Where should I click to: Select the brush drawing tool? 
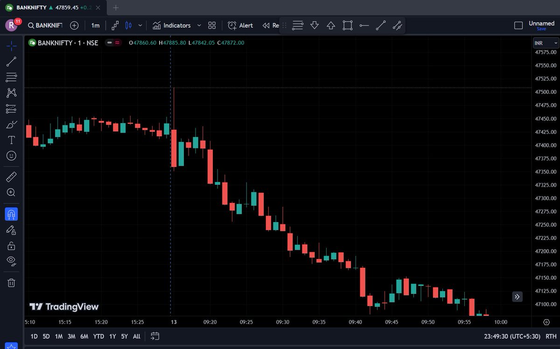click(12, 125)
